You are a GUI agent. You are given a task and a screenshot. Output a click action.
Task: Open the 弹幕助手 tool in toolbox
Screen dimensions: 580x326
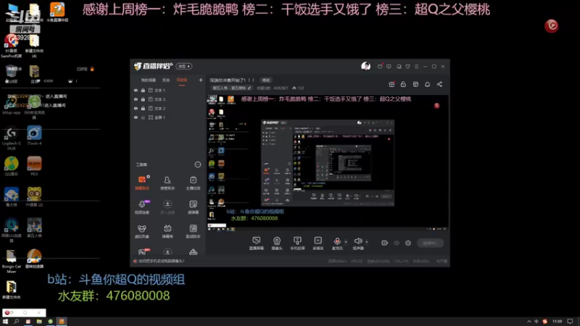142,183
